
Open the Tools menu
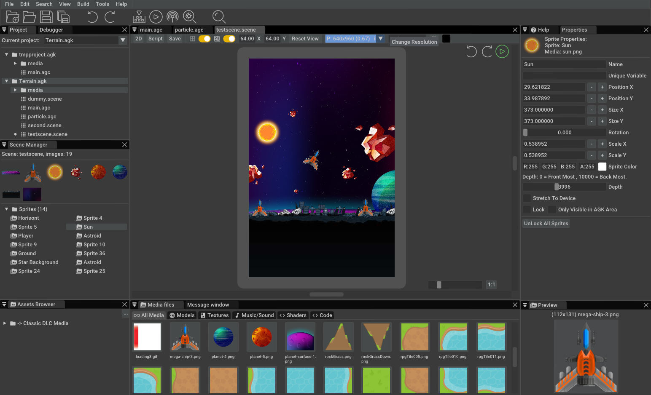coord(102,4)
